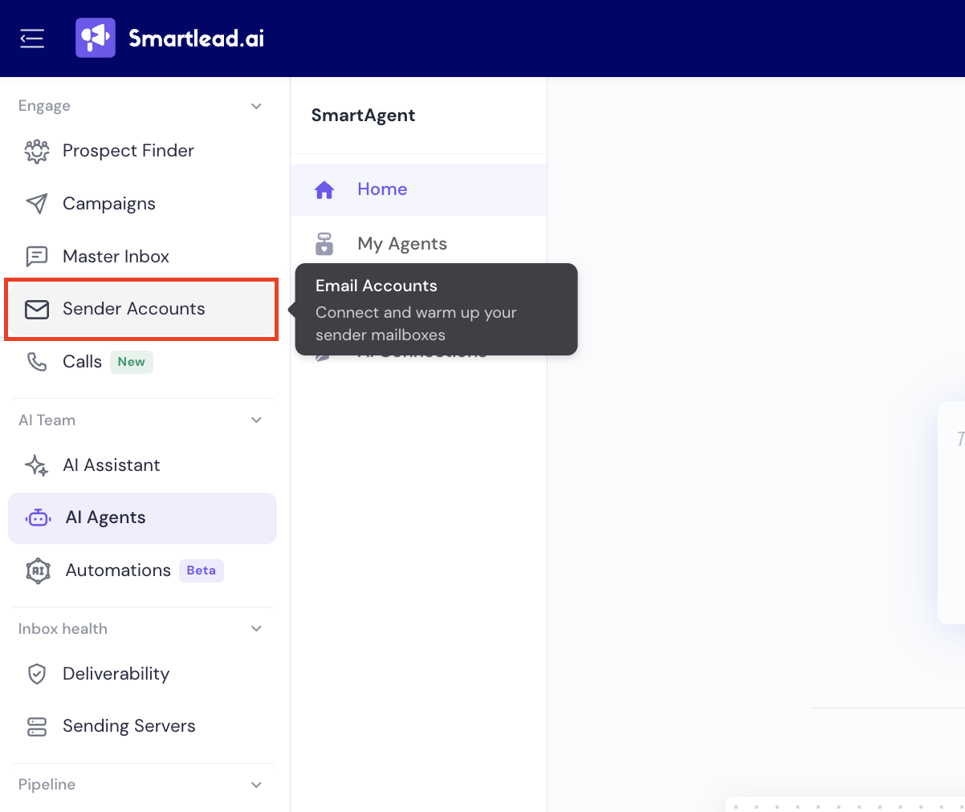The image size is (965, 812).
Task: Open Automations from the sidebar
Action: [142, 570]
